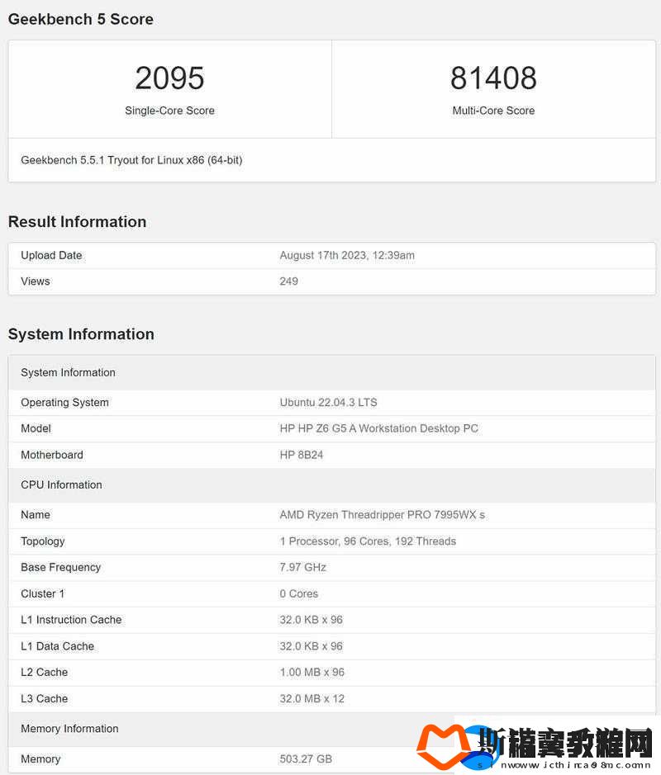Click the "Model" row label
Image resolution: width=661 pixels, height=775 pixels.
pos(36,428)
